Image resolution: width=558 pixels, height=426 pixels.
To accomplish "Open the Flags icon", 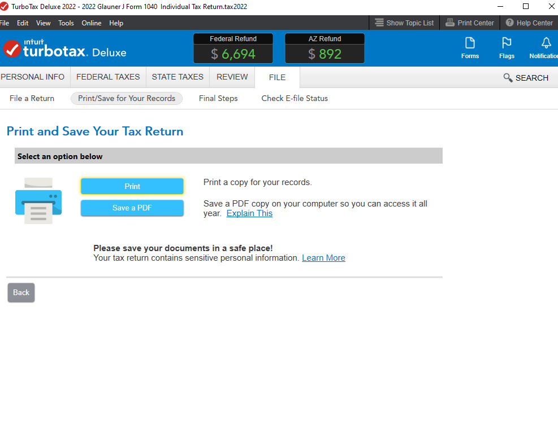I will coord(507,48).
